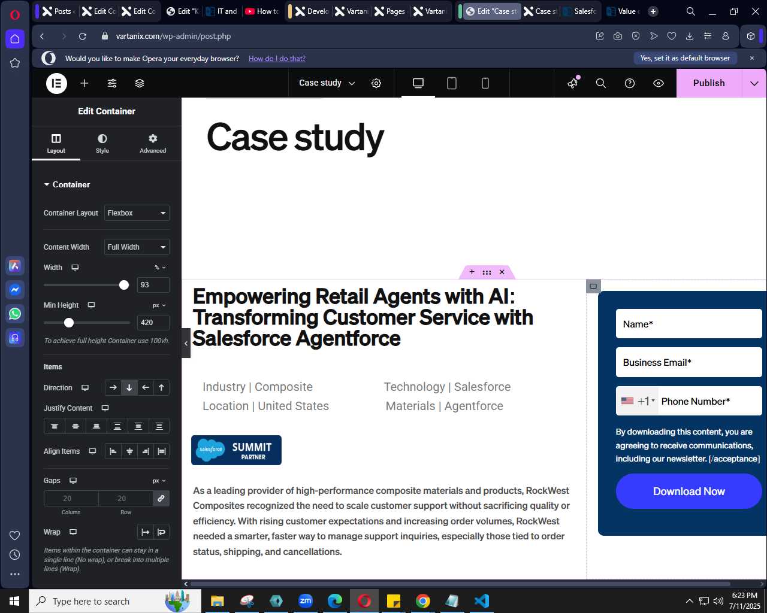
Task: Open Visual Studio Code from taskbar
Action: tap(482, 601)
